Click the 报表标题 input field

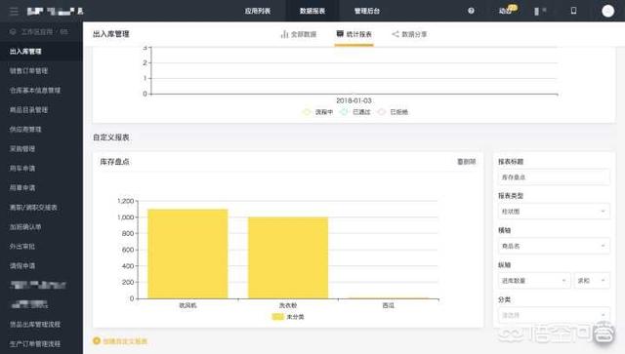554,177
